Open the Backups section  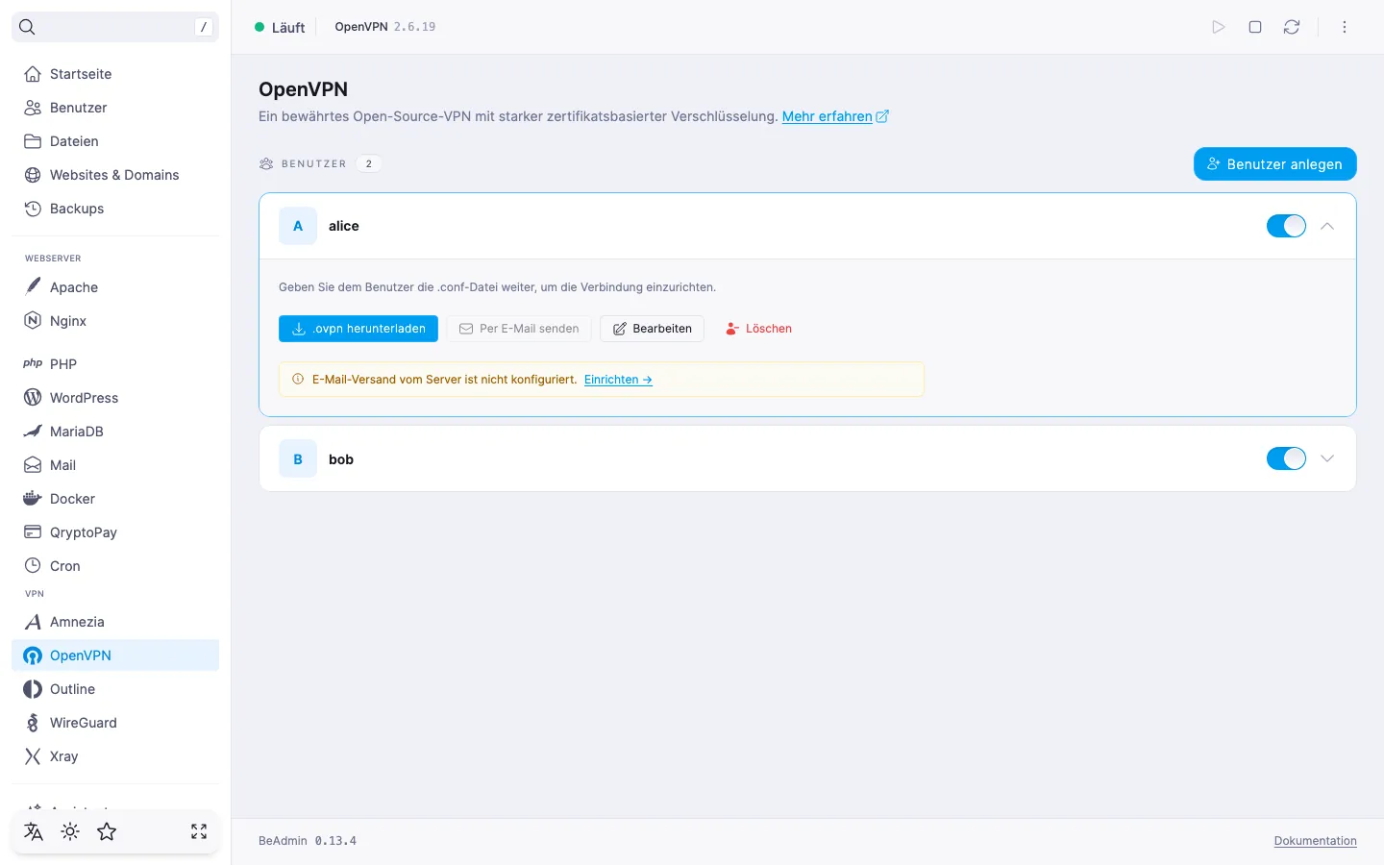(115, 209)
